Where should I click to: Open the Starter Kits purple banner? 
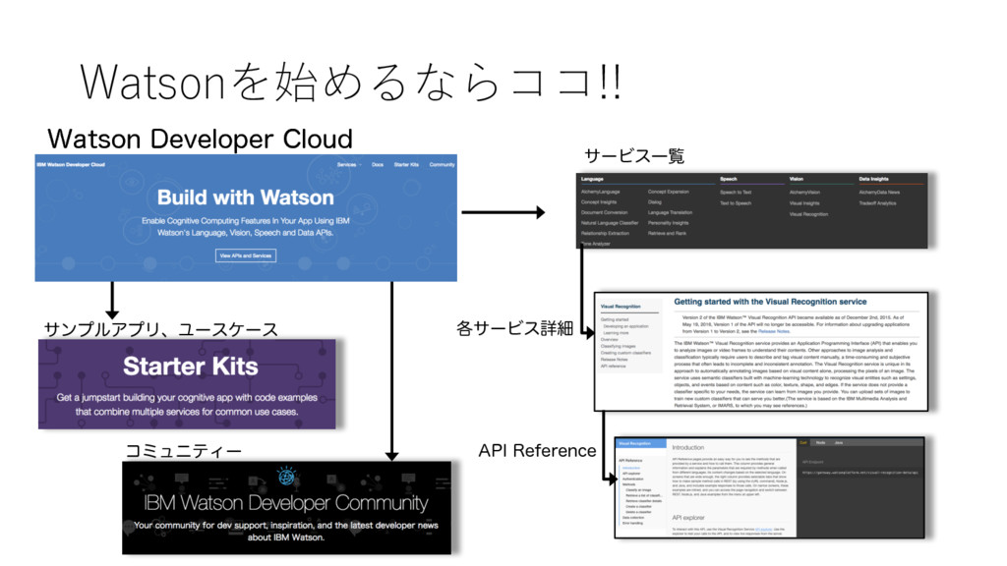click(187, 384)
